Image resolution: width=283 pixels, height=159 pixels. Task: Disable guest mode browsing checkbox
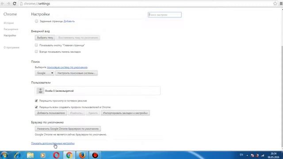tap(36, 101)
